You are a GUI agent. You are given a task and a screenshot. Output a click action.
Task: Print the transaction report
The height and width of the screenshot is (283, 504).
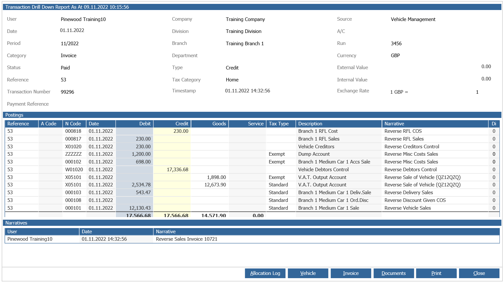pyautogui.click(x=436, y=273)
